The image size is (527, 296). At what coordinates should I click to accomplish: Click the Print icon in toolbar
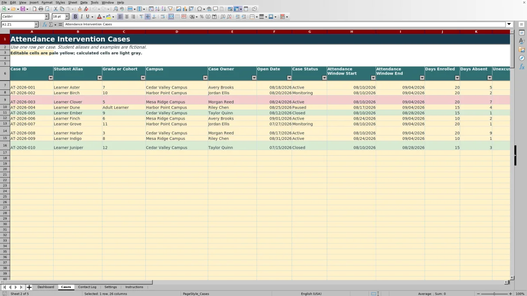pos(40,9)
